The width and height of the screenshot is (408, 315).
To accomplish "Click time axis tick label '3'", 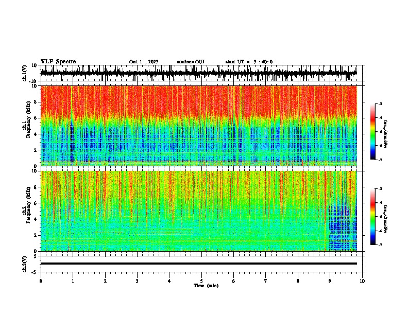I will (x=137, y=281).
